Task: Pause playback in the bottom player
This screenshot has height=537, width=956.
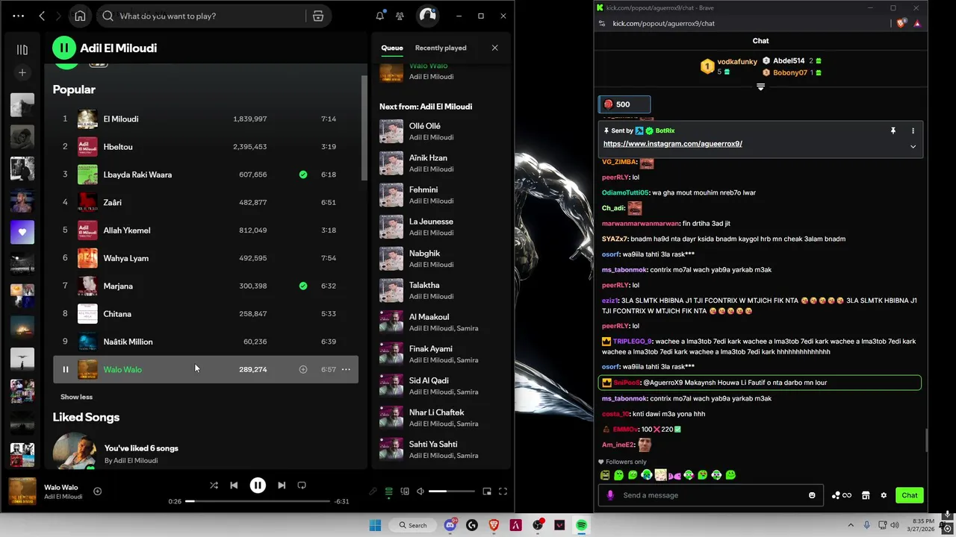Action: [258, 485]
